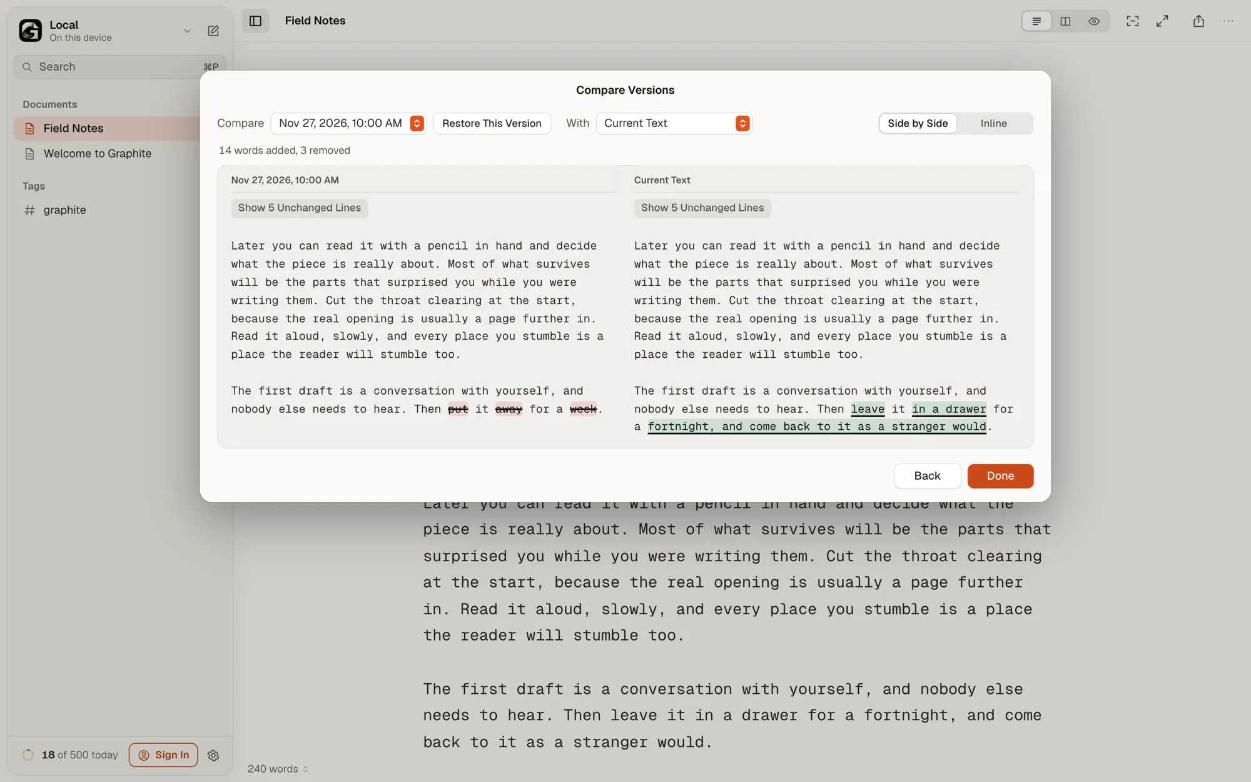1251x782 pixels.
Task: Open the share icon
Action: coord(1198,21)
